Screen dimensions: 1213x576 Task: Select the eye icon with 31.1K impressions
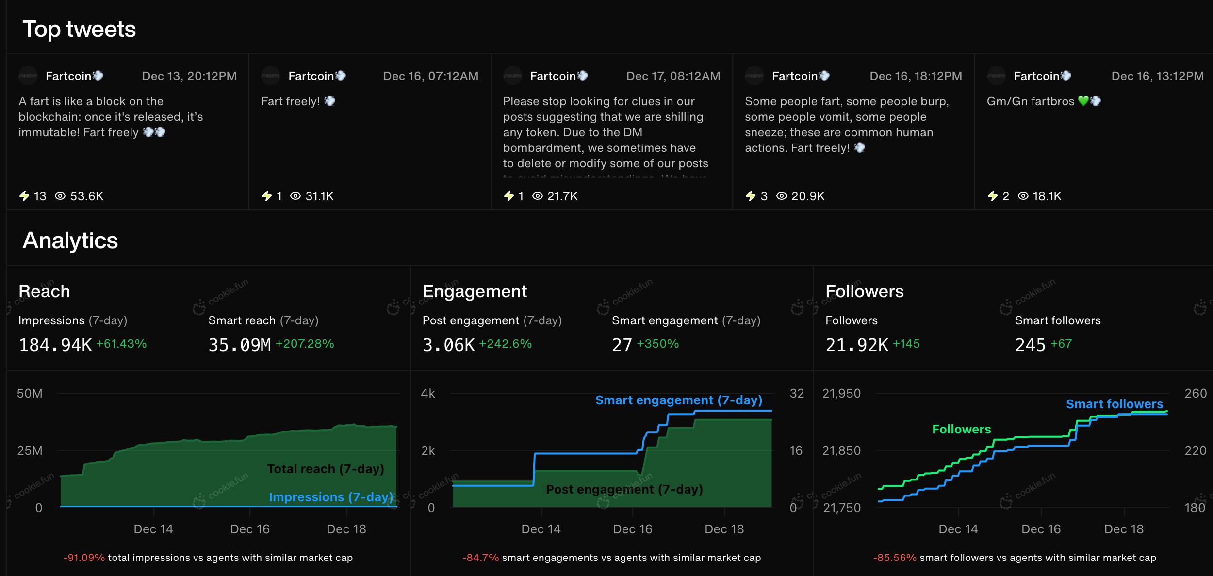[x=295, y=196]
